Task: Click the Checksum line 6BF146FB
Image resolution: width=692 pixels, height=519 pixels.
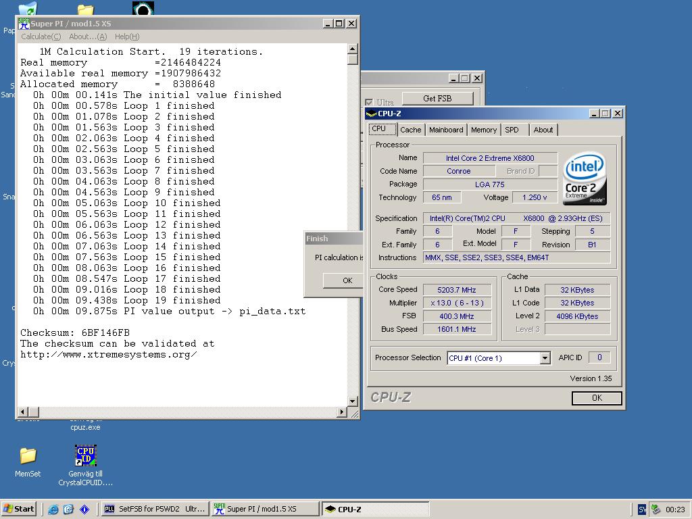Action: (75, 332)
